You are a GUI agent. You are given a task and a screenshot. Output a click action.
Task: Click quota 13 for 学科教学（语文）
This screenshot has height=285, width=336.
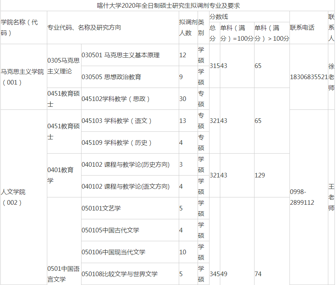click(x=183, y=121)
